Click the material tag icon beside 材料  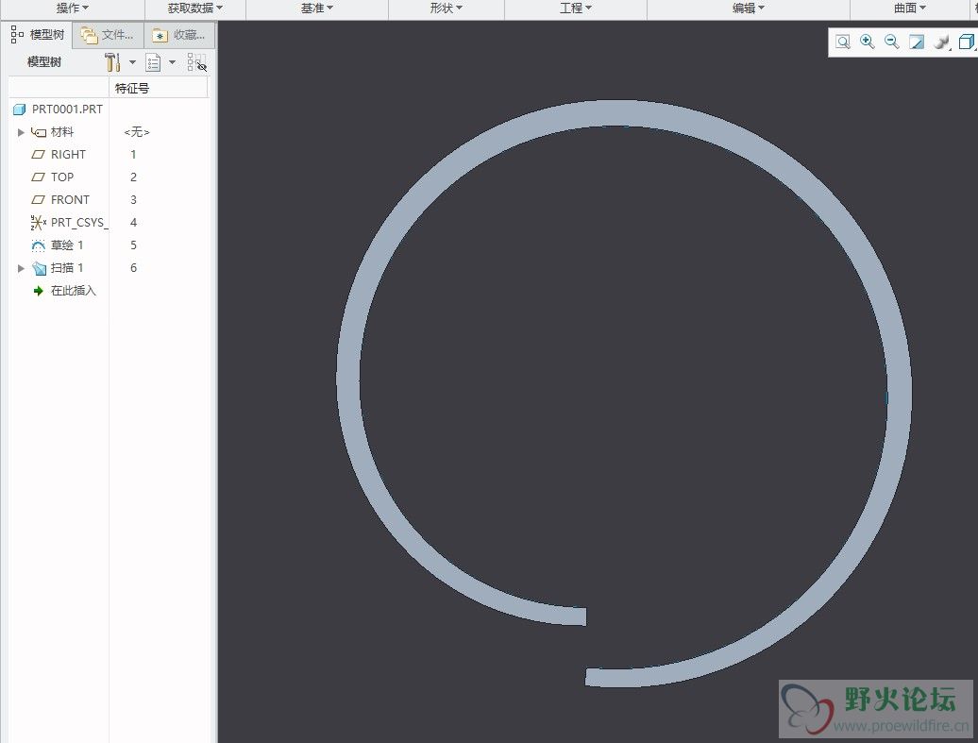(39, 132)
